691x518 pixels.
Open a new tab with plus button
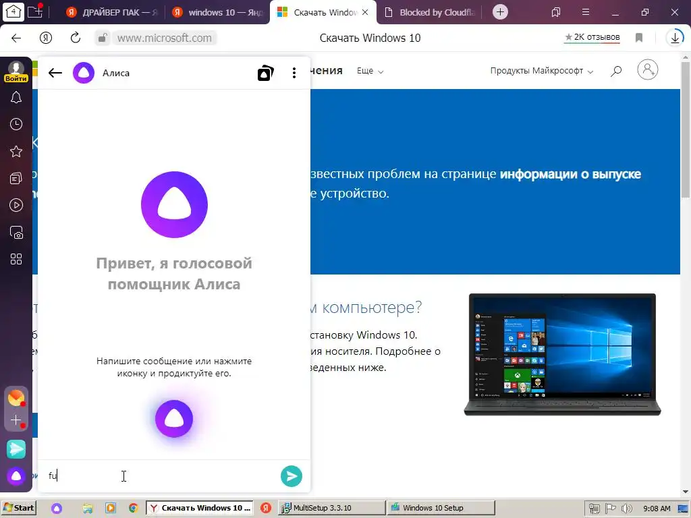[500, 12]
